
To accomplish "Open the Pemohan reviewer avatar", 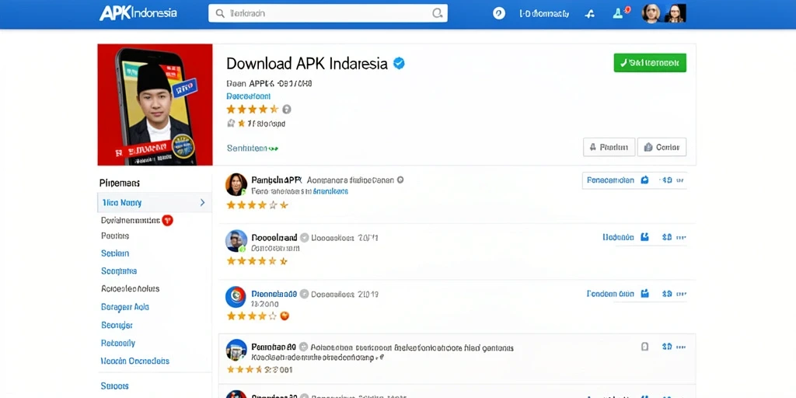I will click(x=236, y=350).
